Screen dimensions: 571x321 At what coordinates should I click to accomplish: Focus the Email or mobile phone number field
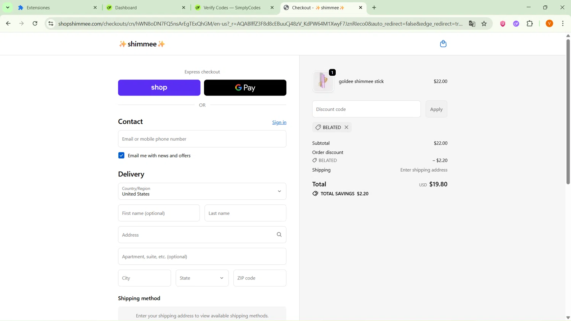202,139
